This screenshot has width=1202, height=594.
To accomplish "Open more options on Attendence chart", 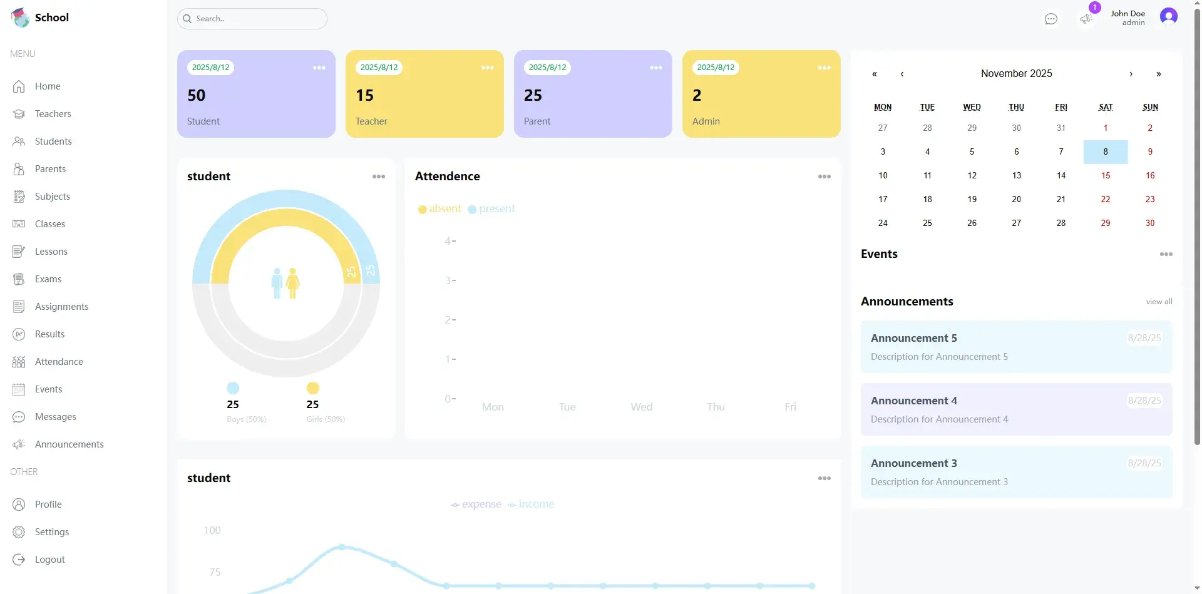I will (824, 177).
